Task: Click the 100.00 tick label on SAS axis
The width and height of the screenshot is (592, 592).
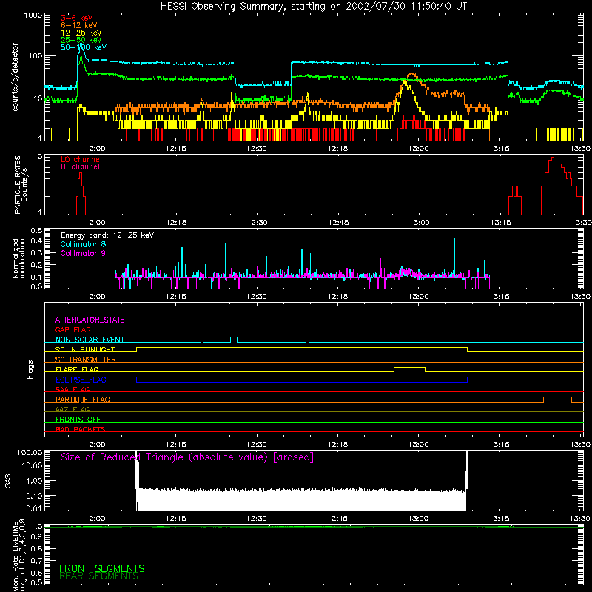Action: click(30, 452)
